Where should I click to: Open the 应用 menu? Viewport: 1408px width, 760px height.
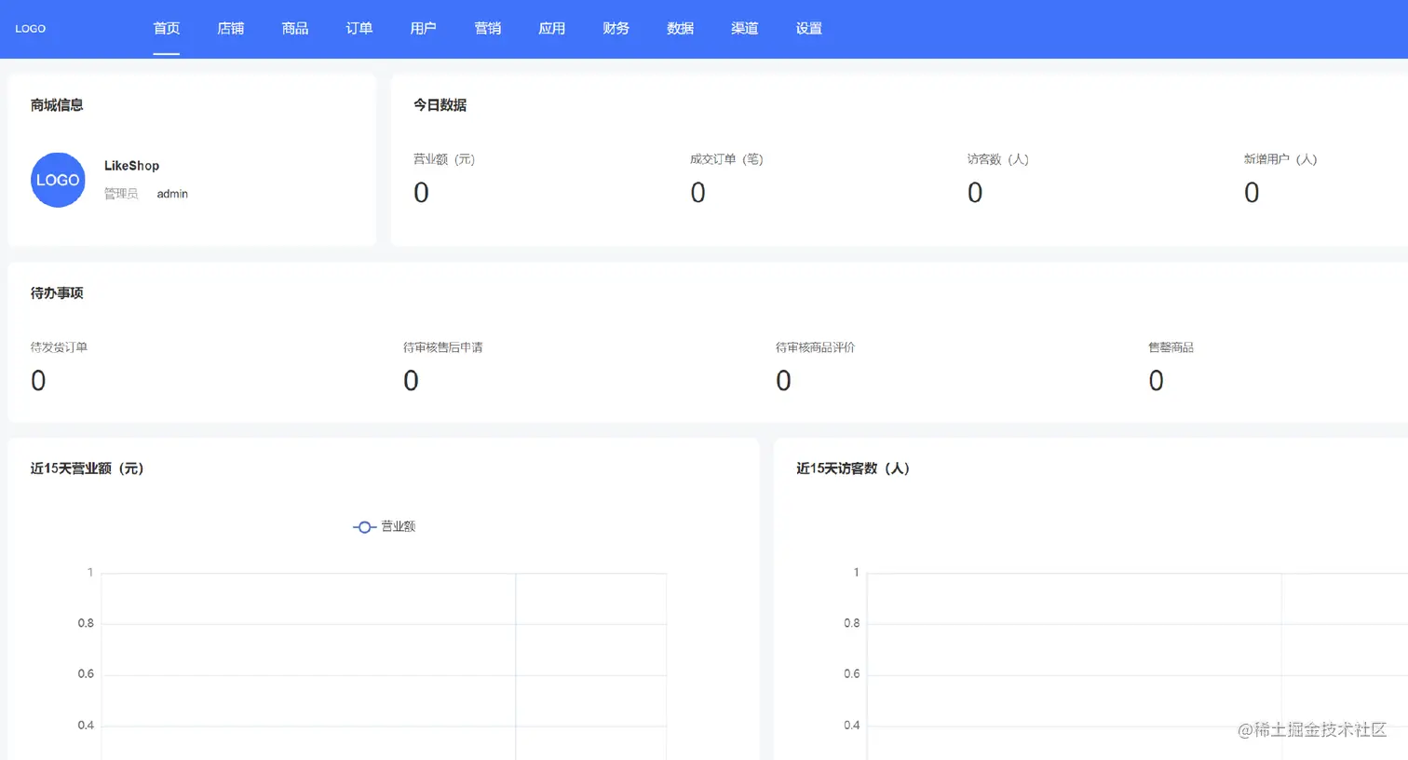552,29
